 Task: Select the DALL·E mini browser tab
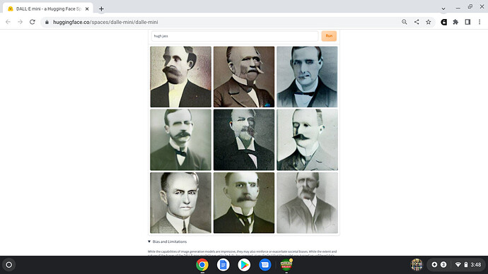point(48,8)
